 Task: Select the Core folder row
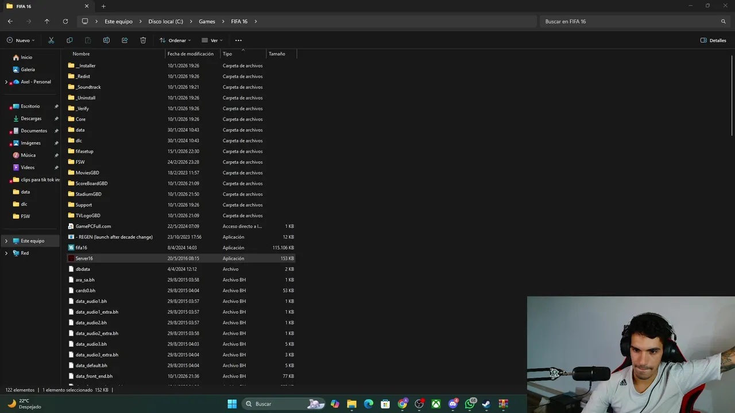pos(181,119)
